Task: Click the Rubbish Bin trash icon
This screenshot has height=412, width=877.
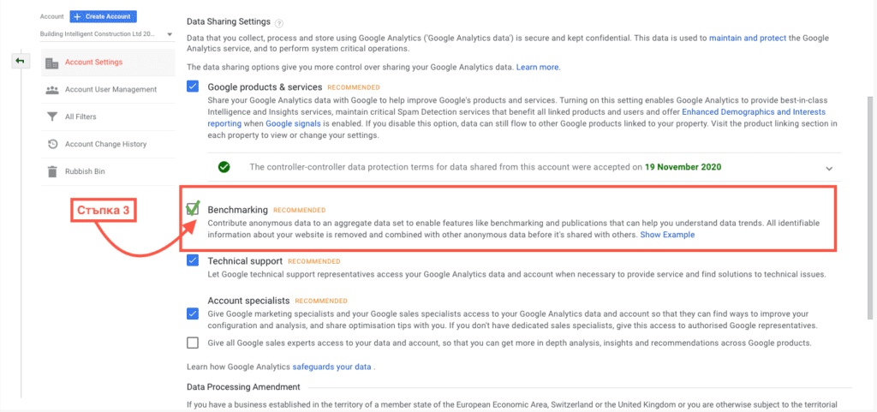Action: (x=52, y=172)
